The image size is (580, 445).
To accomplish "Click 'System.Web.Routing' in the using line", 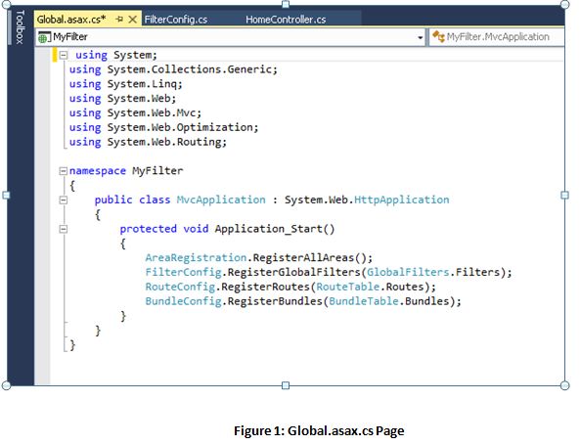I will [x=164, y=142].
